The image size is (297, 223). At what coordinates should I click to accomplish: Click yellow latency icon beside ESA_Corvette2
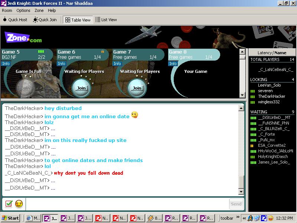click(x=252, y=146)
